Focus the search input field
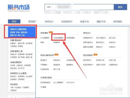 (x=84, y=7)
